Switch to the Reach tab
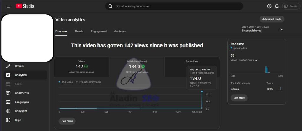The height and width of the screenshot is (131, 302). [79, 31]
